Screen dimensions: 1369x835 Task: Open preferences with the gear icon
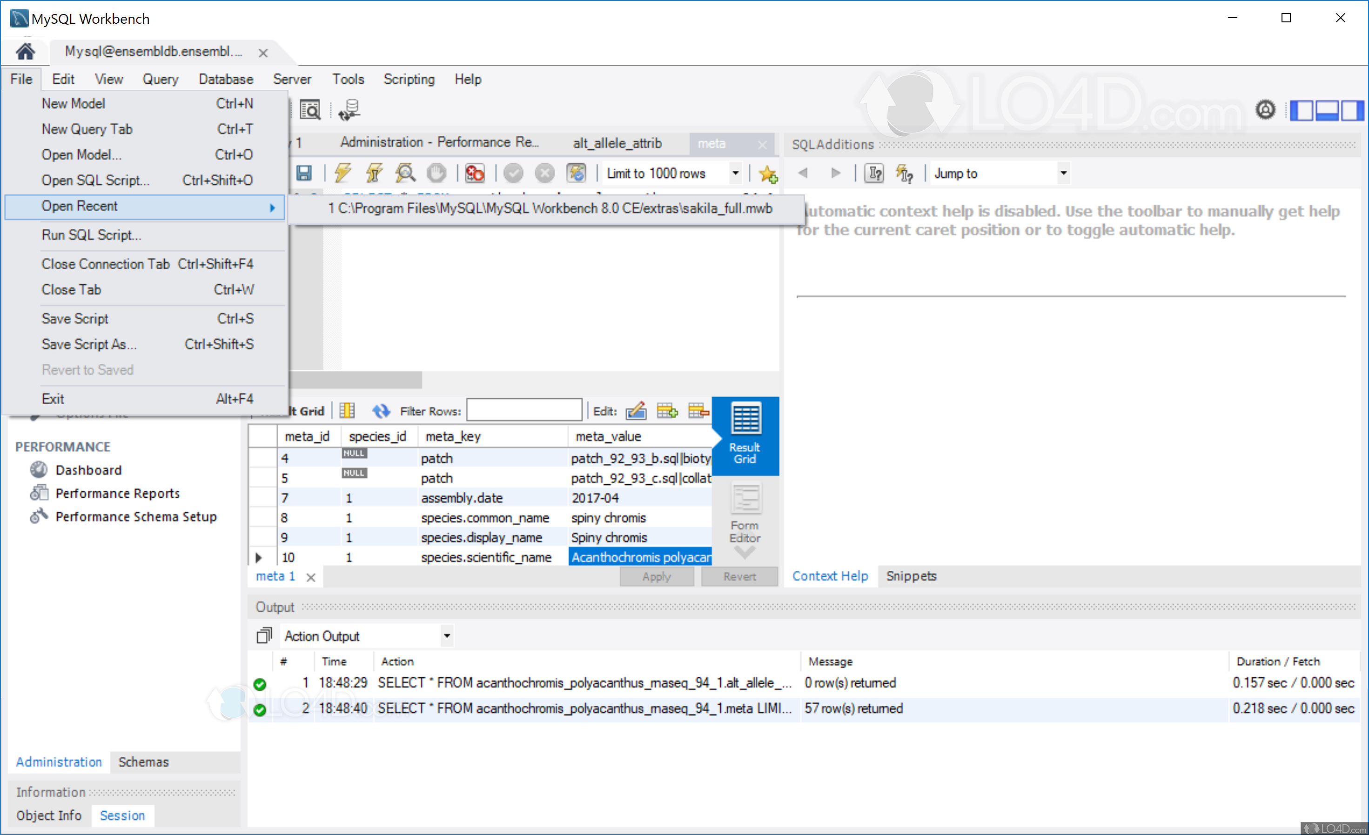tap(1265, 110)
